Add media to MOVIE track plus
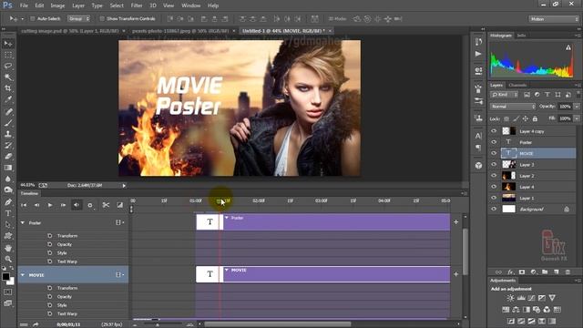Image resolution: width=583 pixels, height=328 pixels. [x=455, y=274]
